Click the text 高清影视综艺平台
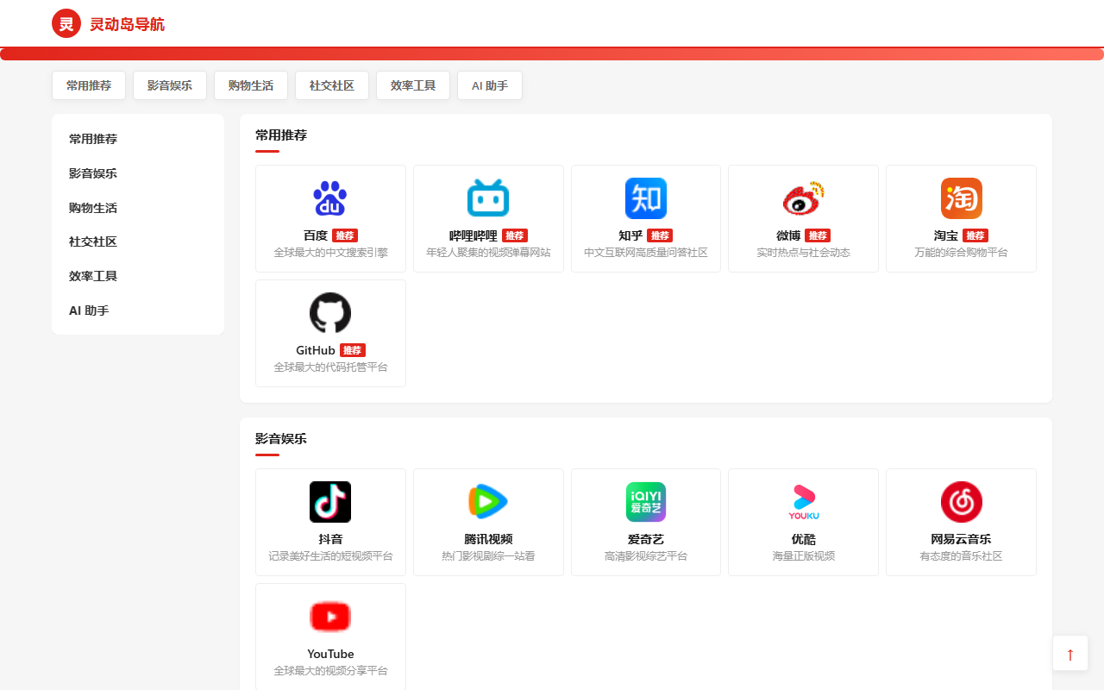This screenshot has width=1104, height=690. 646,556
